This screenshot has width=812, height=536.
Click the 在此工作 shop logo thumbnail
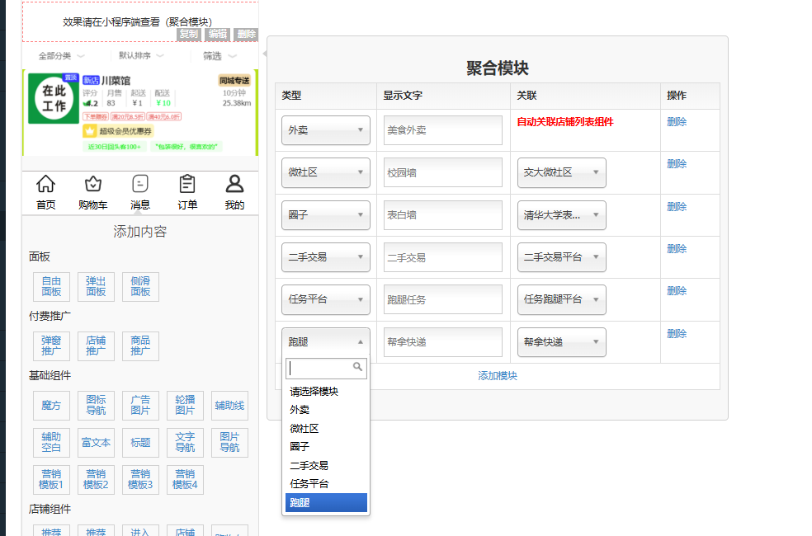pyautogui.click(x=54, y=99)
